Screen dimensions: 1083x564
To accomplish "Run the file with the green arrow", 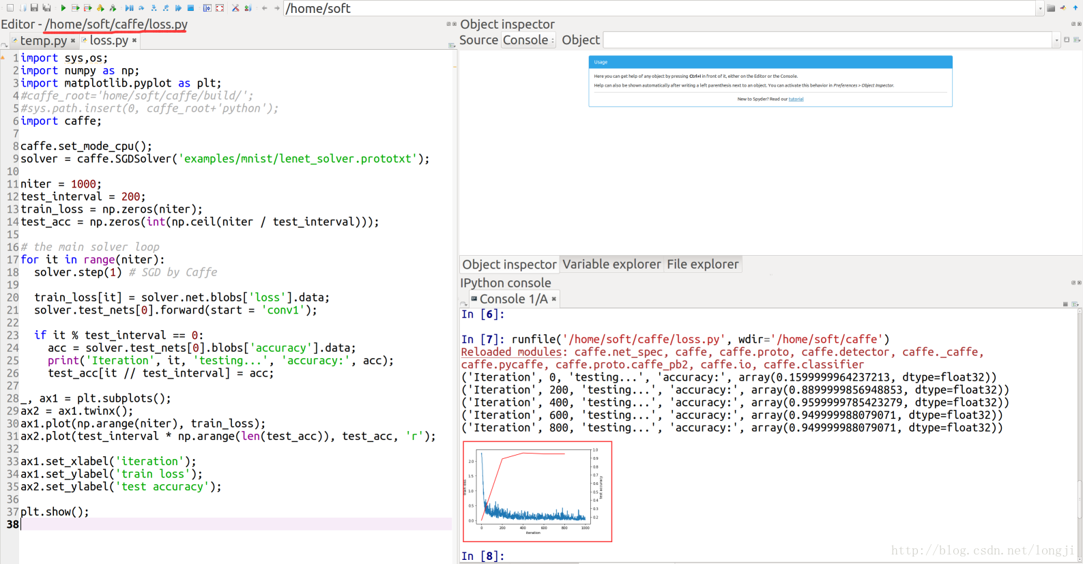I will coord(63,8).
